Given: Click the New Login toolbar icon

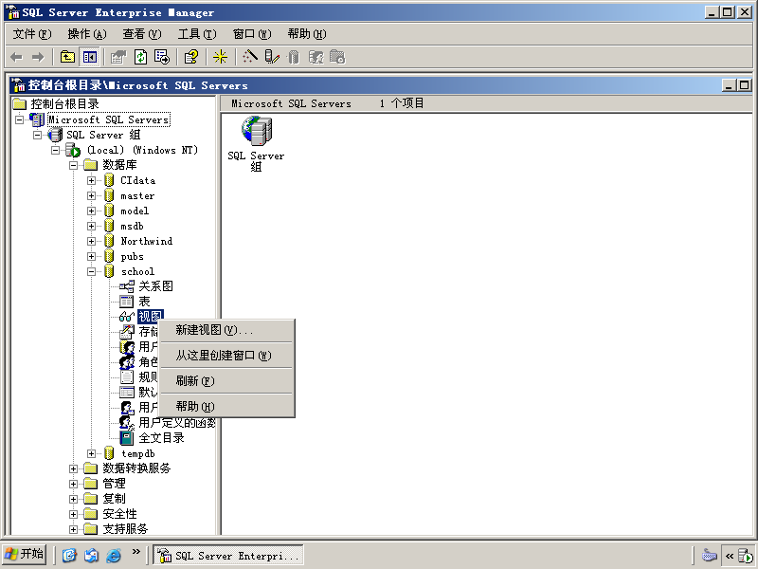Looking at the screenshot, I should 316,57.
